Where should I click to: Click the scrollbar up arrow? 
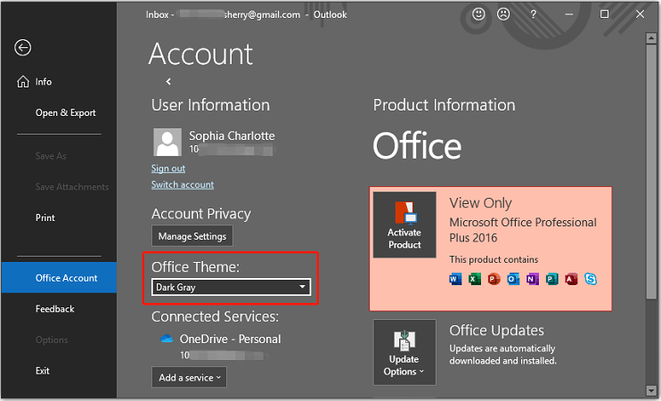651,38
